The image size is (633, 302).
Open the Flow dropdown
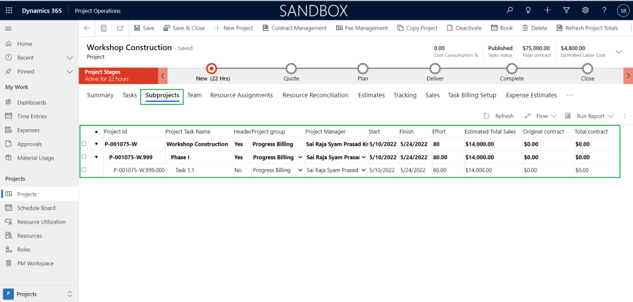pos(540,116)
